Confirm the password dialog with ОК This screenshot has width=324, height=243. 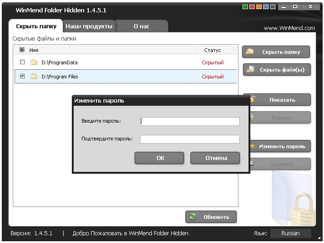(159, 158)
